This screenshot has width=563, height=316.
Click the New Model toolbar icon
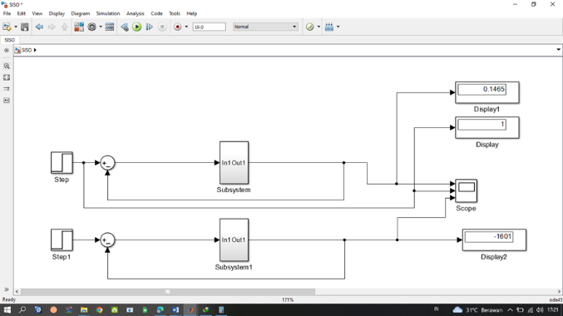pyautogui.click(x=7, y=27)
